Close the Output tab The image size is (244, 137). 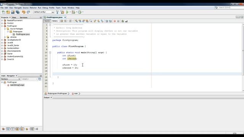click(51, 97)
